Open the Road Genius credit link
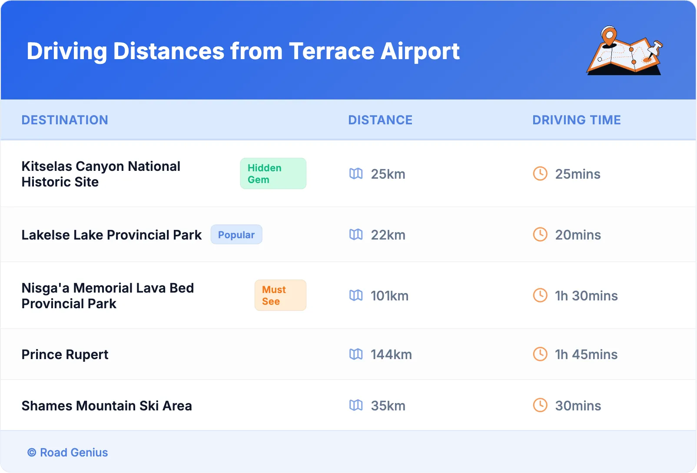 point(68,453)
